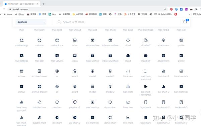Choose the outline pie-chart-box icon
Viewport: 201px width, 126px height.
92,102
